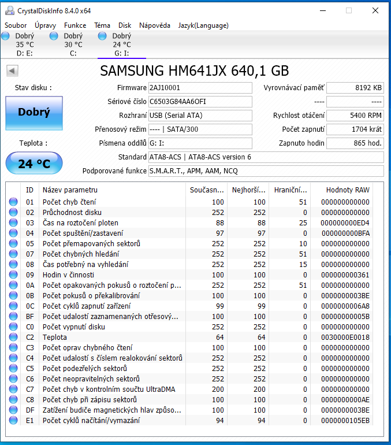Click the 5400 RPM rotation rate field
The width and height of the screenshot is (391, 445).
(x=355, y=116)
